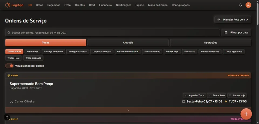
Task: Click the AL4912 order code
Action: pos(14,119)
